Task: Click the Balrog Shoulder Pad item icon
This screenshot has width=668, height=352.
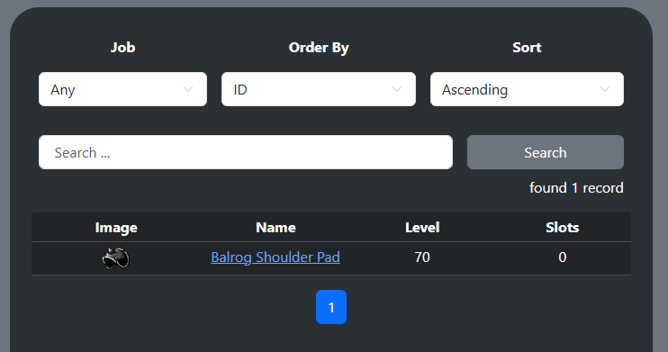Action: [115, 258]
